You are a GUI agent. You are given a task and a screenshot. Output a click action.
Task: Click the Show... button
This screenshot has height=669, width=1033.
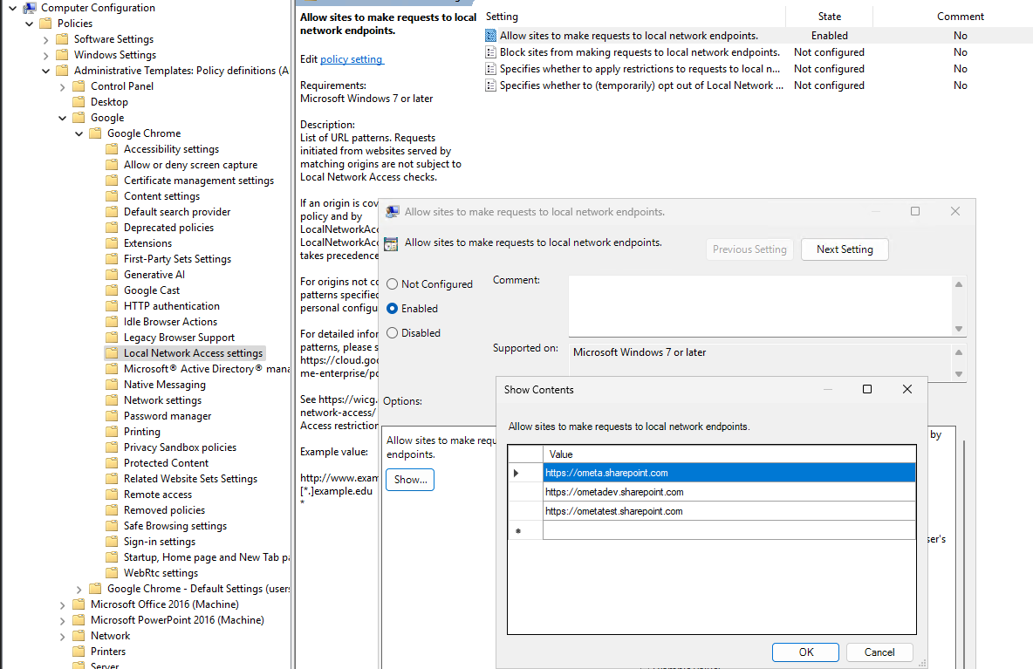point(410,480)
